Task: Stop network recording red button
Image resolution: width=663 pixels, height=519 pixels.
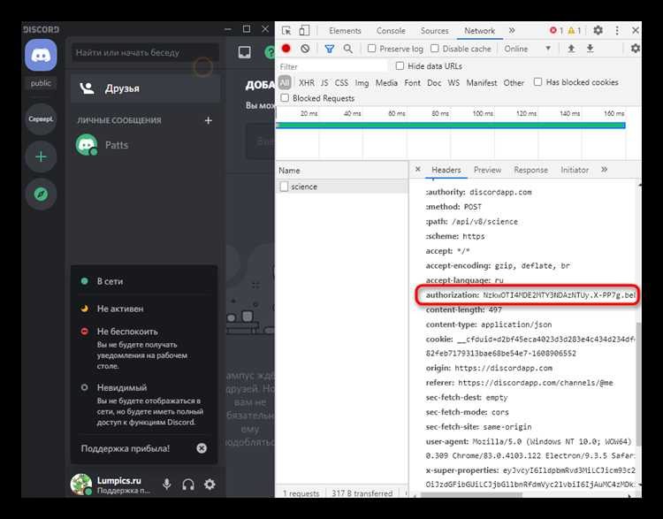Action: (x=286, y=49)
